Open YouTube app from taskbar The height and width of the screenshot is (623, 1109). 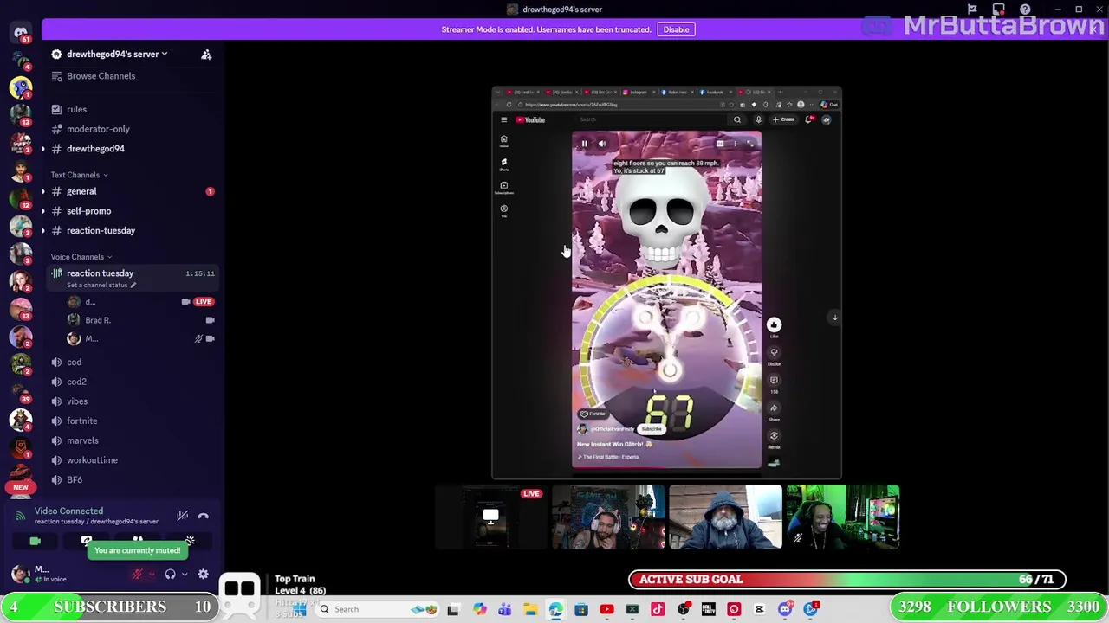point(606,610)
